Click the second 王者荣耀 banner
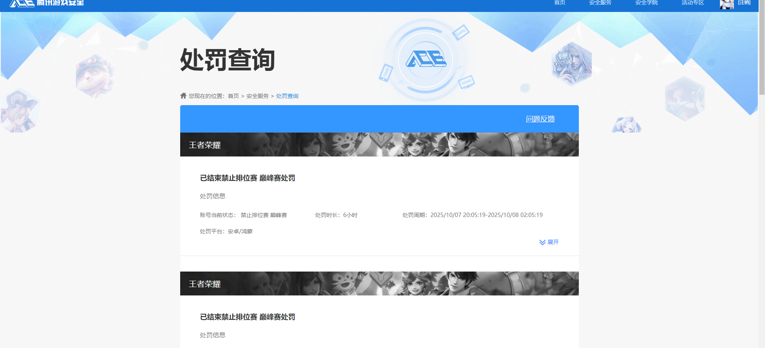The image size is (765, 348). [380, 283]
